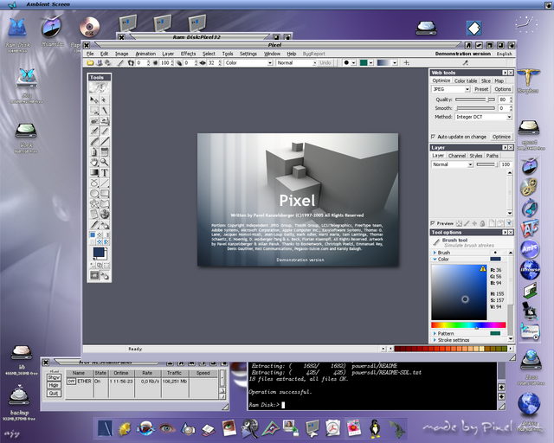
Task: Click the Quality slider
Action: point(475,100)
